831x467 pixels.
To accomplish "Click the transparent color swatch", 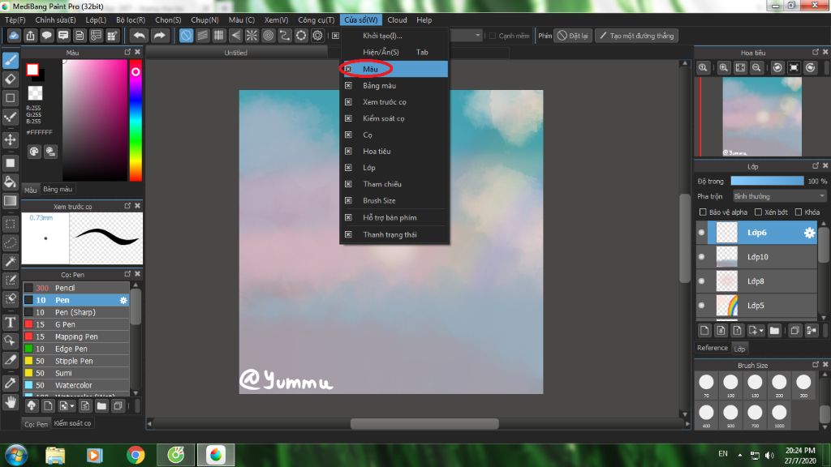I will coord(35,93).
